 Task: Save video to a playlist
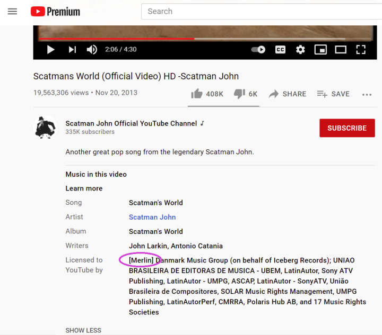pyautogui.click(x=333, y=94)
